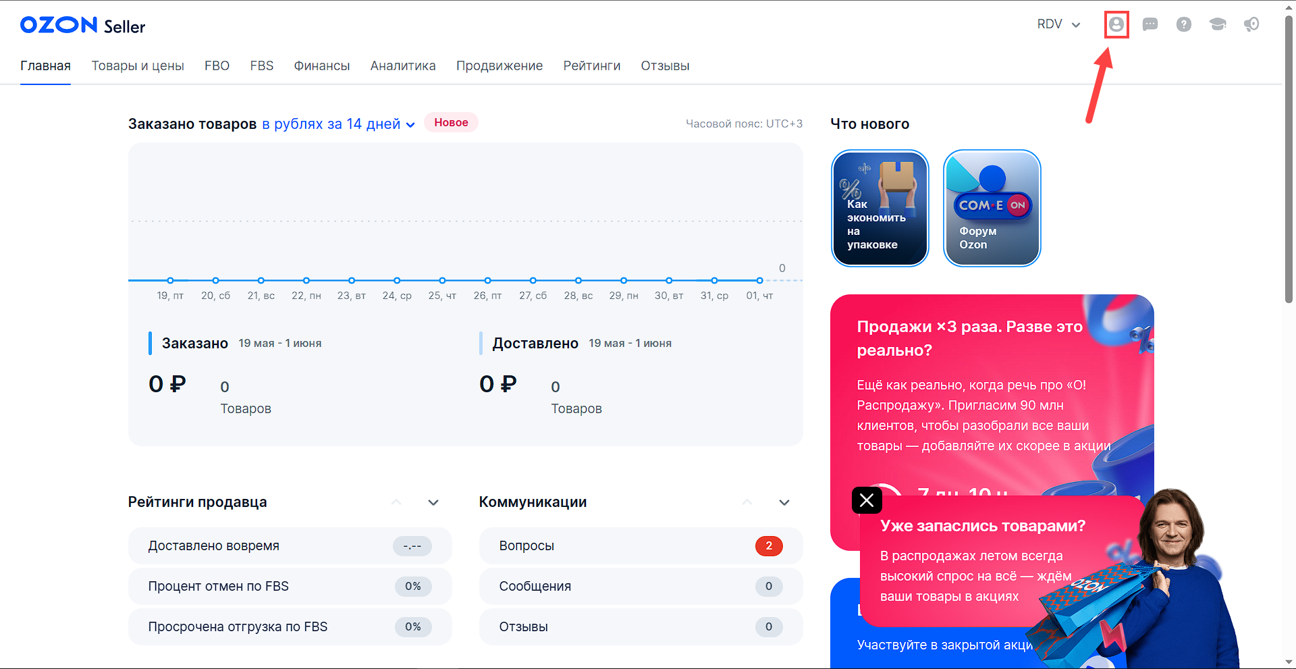1296x669 pixels.
Task: Open Просрочена отгрузка по FBS row
Action: coord(290,626)
